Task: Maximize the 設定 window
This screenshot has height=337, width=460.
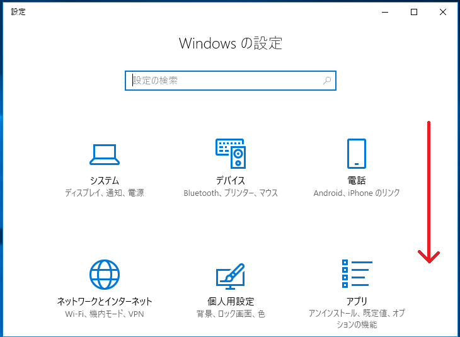Action: pos(414,12)
